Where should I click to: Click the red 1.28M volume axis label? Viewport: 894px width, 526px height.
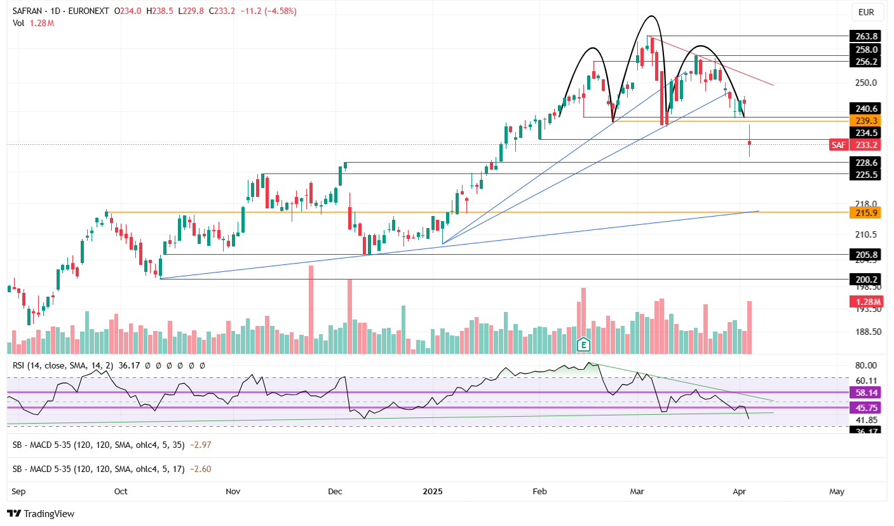[865, 302]
